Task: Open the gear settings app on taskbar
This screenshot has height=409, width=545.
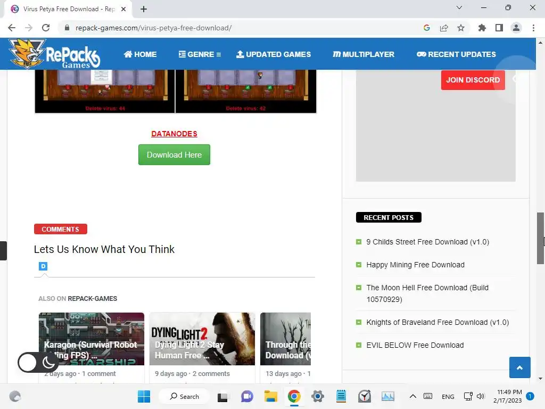Action: 318,396
